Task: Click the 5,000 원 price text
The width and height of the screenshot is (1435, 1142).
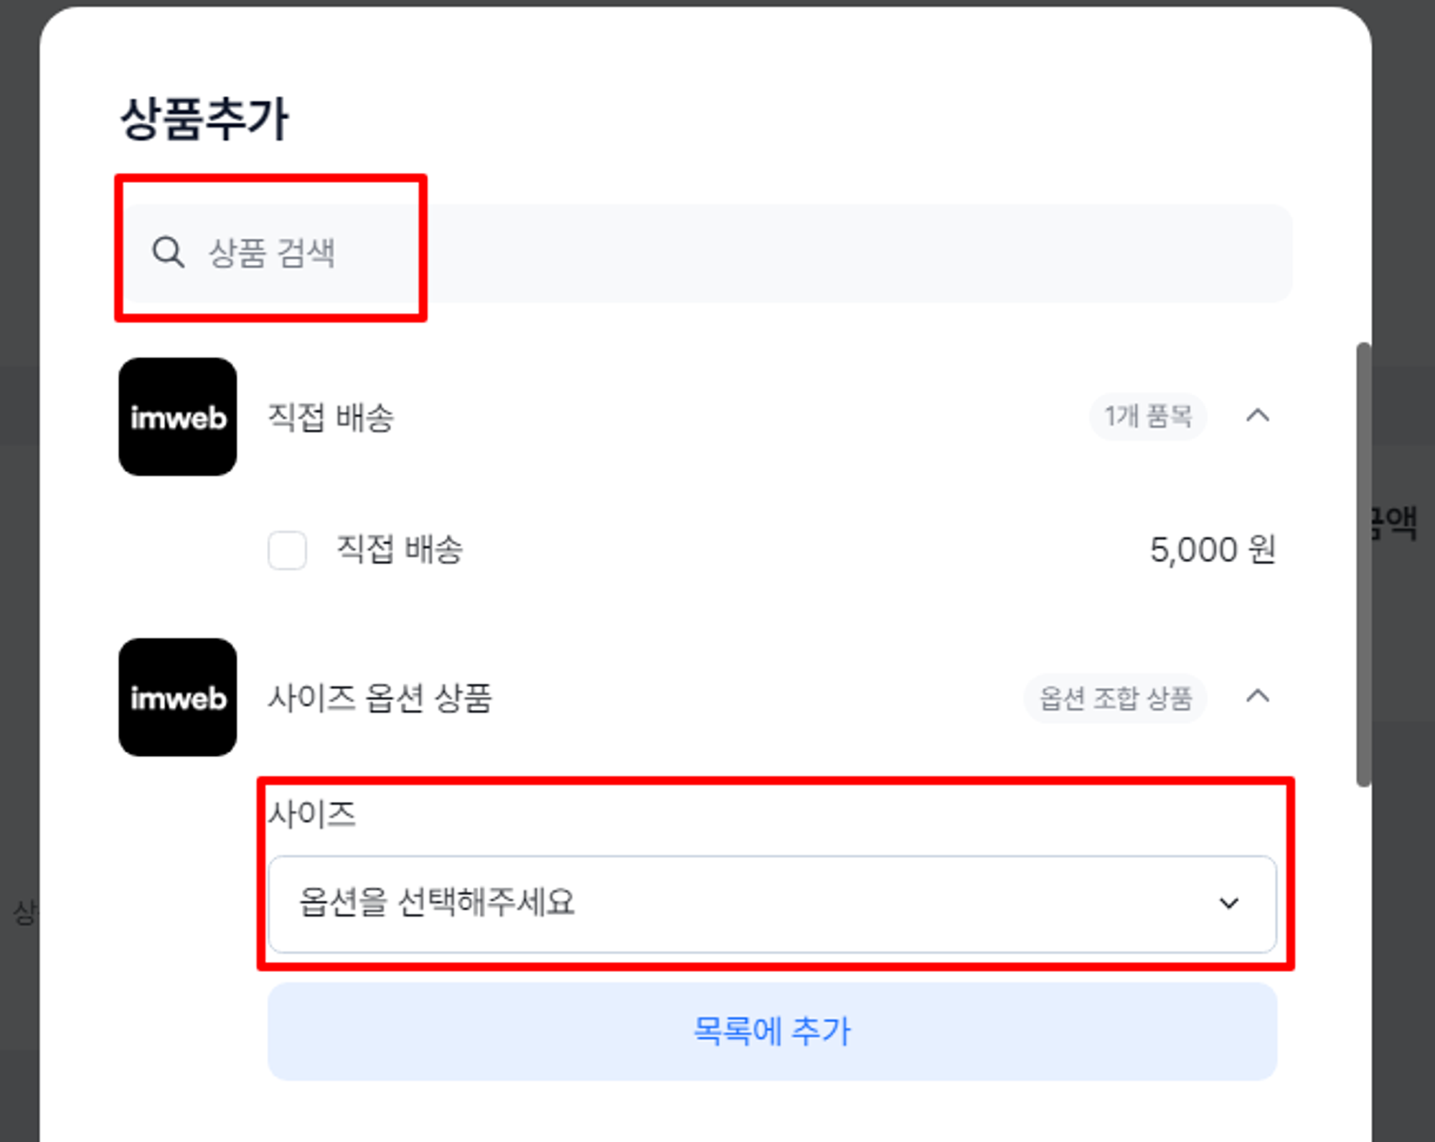Action: (1213, 550)
